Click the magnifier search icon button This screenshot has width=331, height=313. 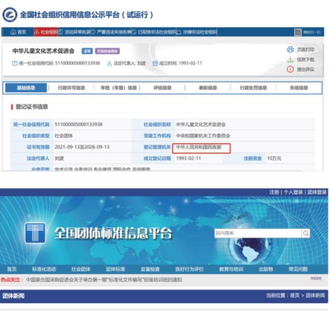point(306,233)
